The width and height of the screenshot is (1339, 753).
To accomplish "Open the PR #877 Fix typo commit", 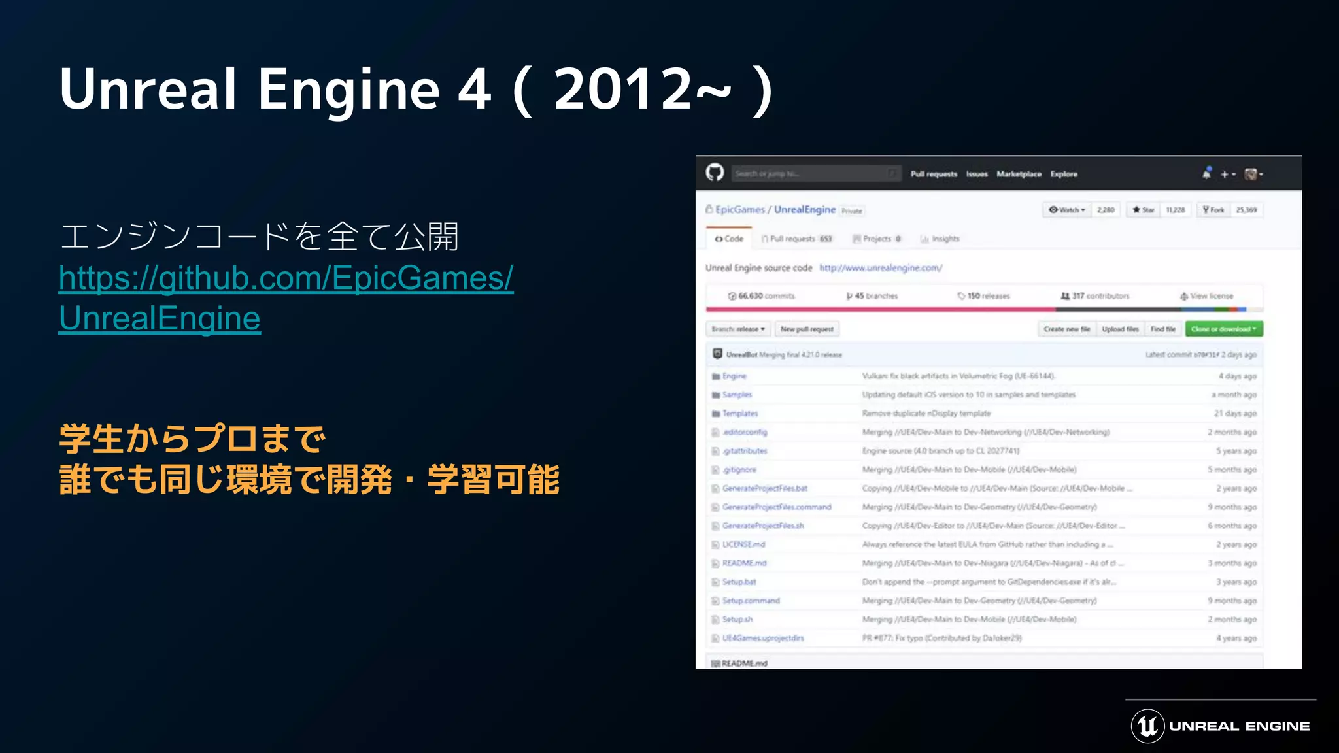I will point(941,638).
